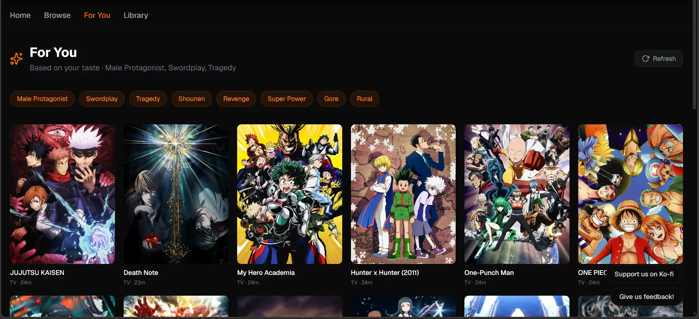Toggle the Shounen tag chip

tap(192, 99)
